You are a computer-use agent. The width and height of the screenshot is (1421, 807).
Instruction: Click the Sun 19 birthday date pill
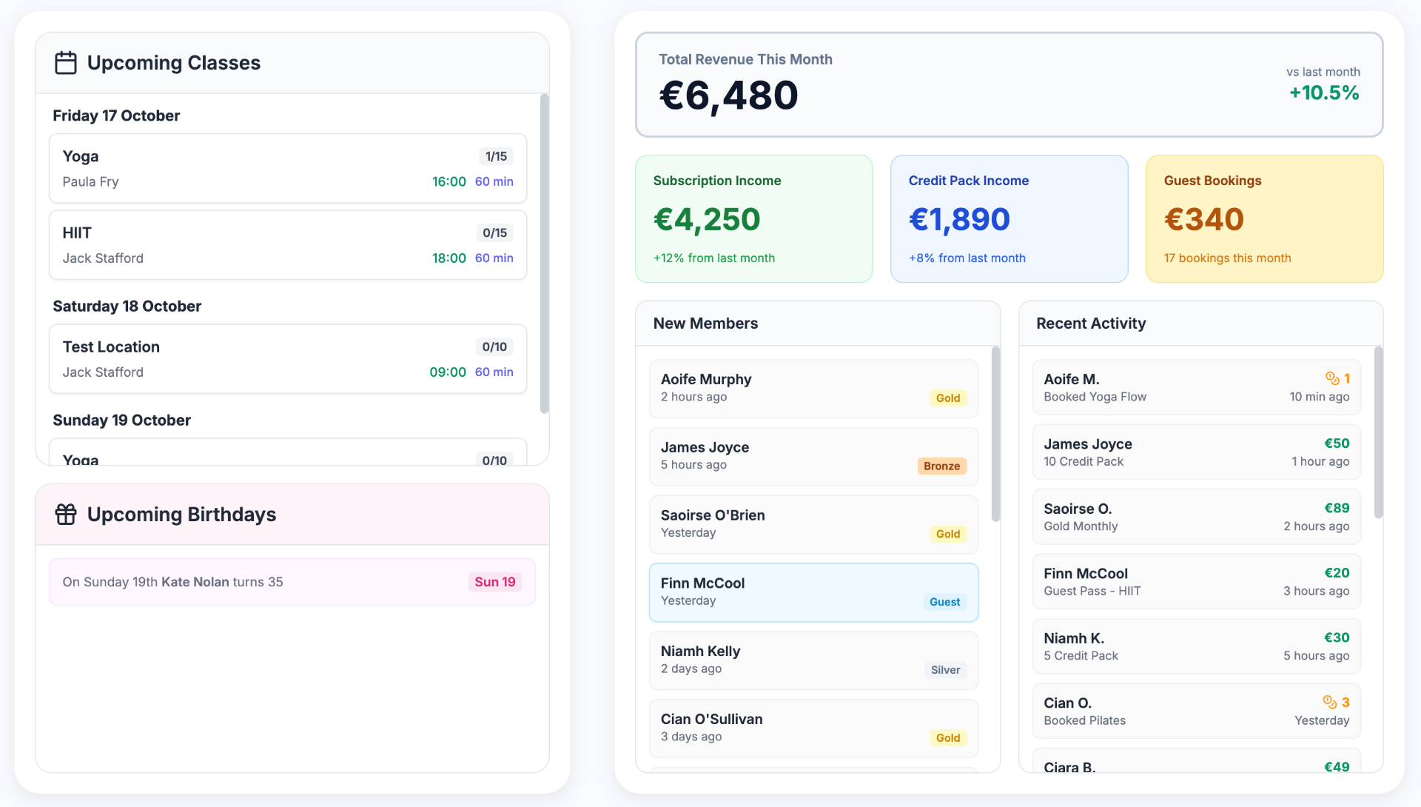click(x=494, y=582)
